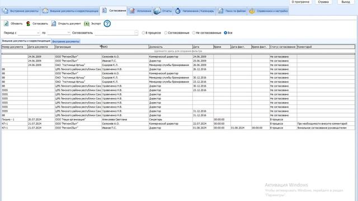
Task: Switch to Внешние документы и корреспонденция sub-tab
Action: pyautogui.click(x=26, y=41)
